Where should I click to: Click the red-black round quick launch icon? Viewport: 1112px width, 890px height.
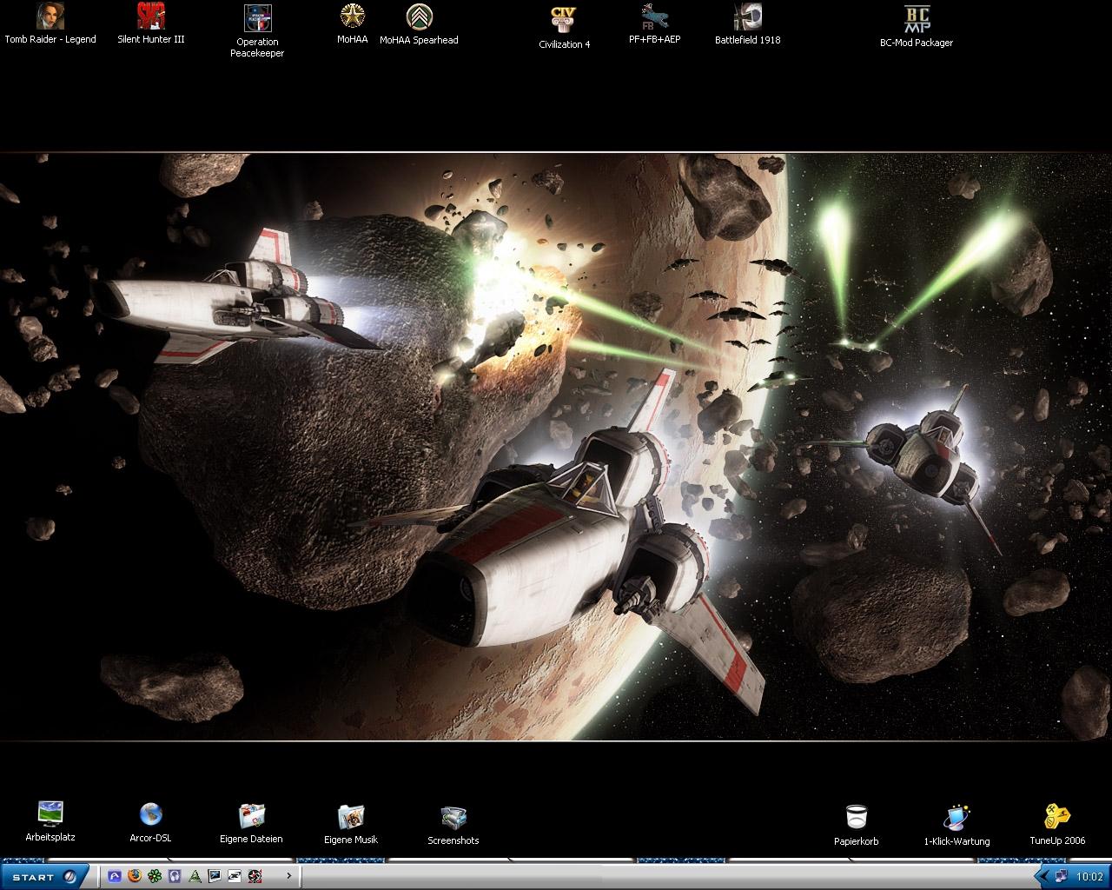(255, 876)
